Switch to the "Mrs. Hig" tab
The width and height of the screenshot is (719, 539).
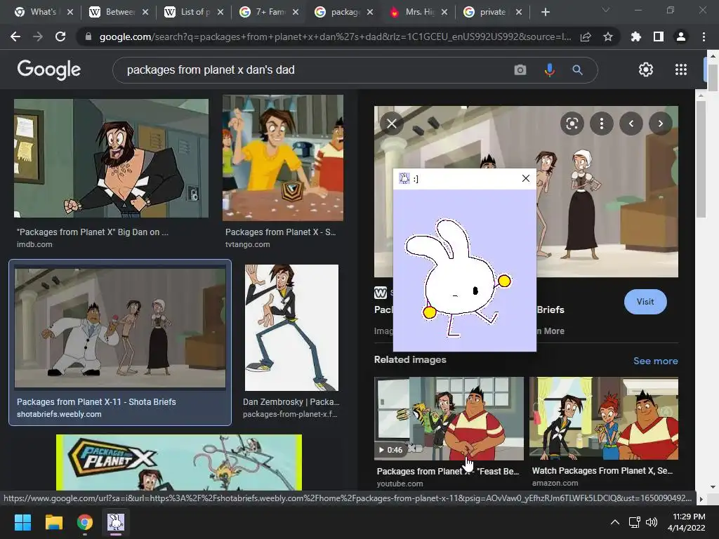(418, 12)
